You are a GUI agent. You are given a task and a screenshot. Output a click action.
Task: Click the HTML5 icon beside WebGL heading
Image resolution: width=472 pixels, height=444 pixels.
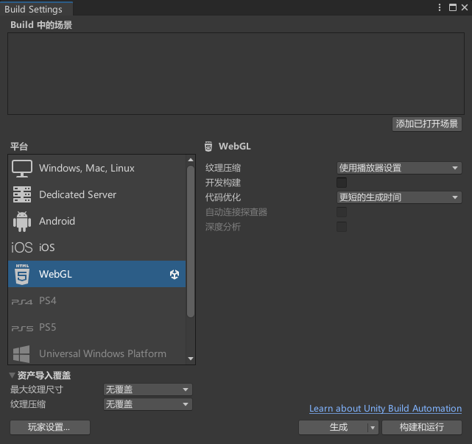point(208,147)
